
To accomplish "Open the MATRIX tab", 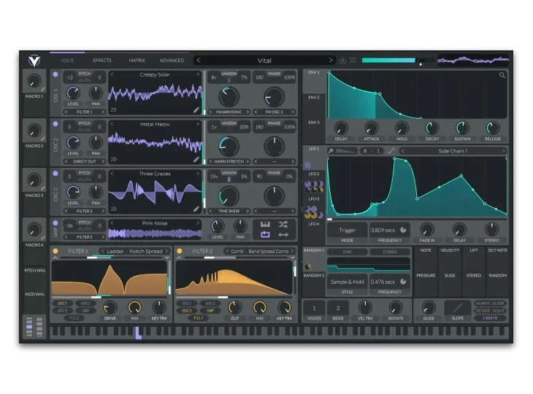I will pyautogui.click(x=137, y=61).
